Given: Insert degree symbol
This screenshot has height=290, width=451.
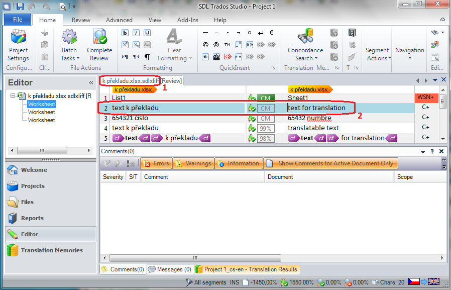Looking at the screenshot, I should tap(250, 33).
